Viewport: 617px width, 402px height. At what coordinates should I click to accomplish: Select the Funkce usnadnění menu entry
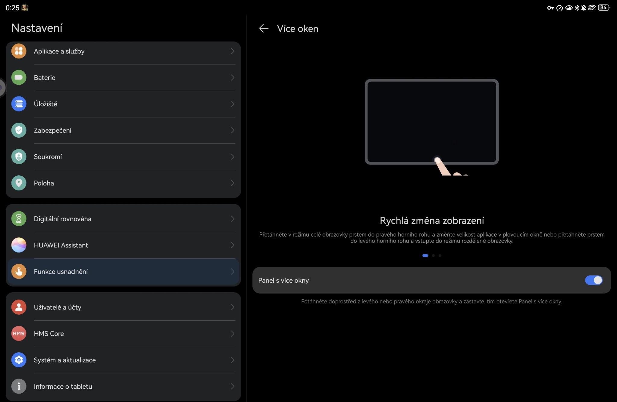pyautogui.click(x=61, y=272)
